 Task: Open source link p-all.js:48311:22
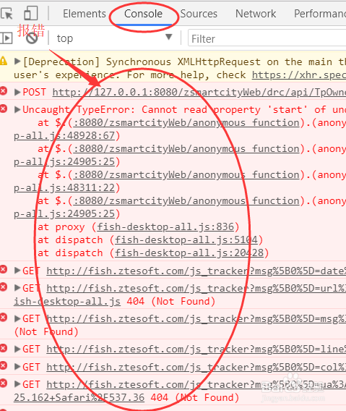(64, 188)
